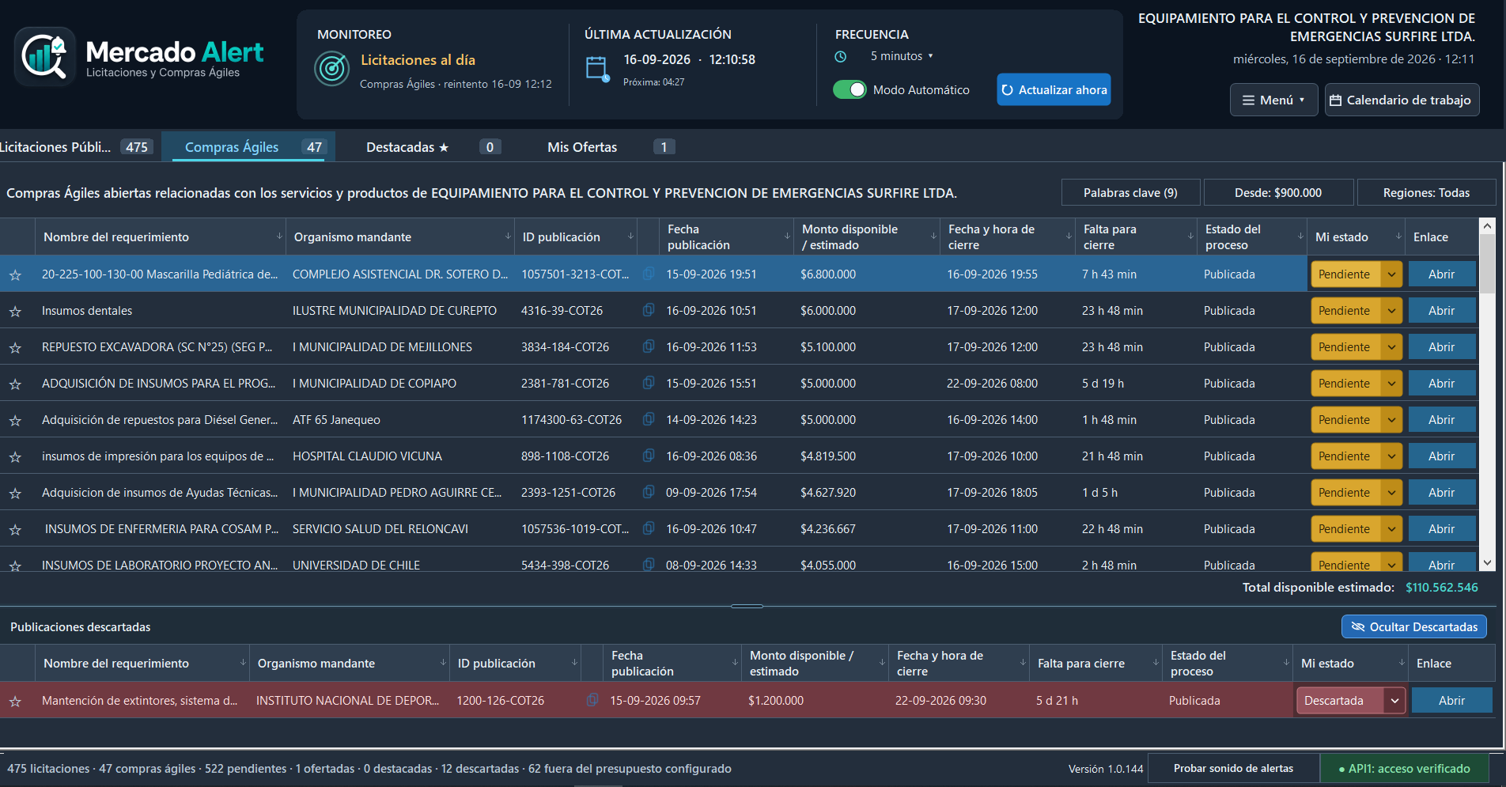This screenshot has height=787, width=1506.
Task: Click the last update calendar icon
Action: click(597, 69)
